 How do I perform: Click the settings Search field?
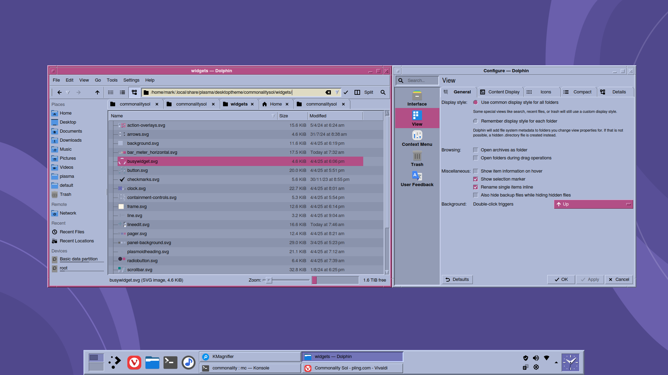click(417, 81)
